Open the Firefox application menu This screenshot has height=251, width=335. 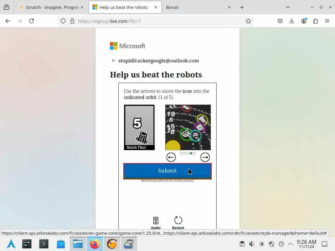pyautogui.click(x=327, y=21)
